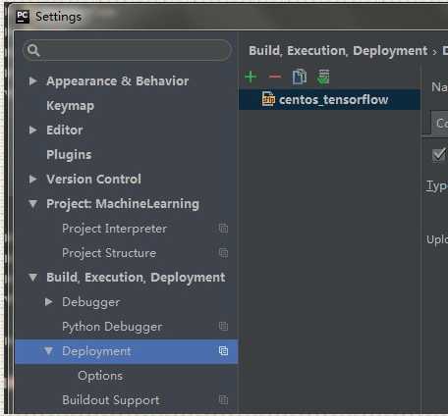Expand the Editor settings section
Viewport: 448px width, 416px height.
point(32,130)
